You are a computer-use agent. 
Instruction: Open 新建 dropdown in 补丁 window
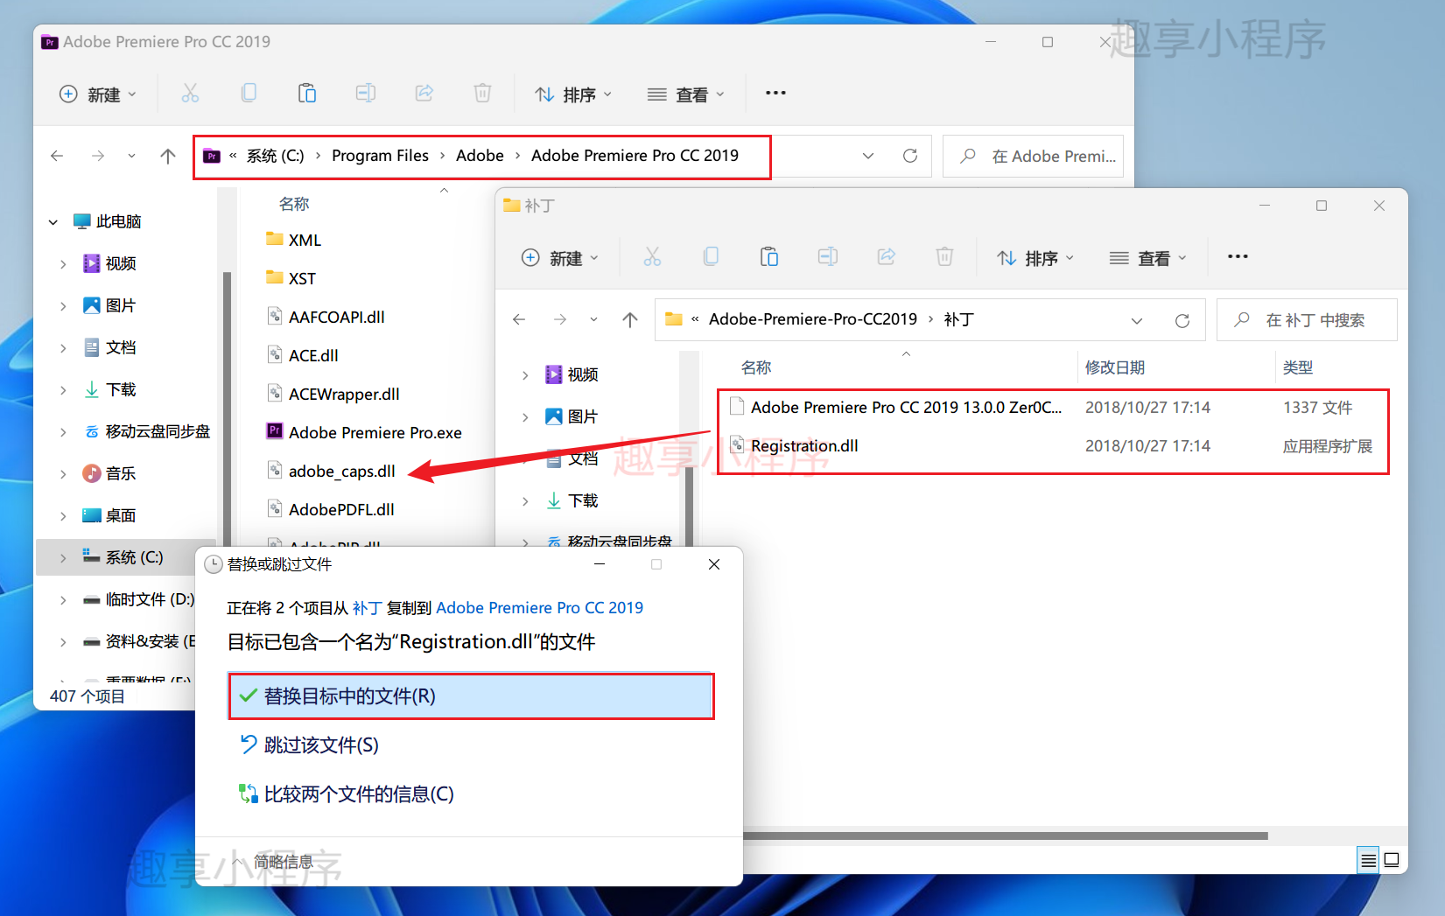click(560, 257)
